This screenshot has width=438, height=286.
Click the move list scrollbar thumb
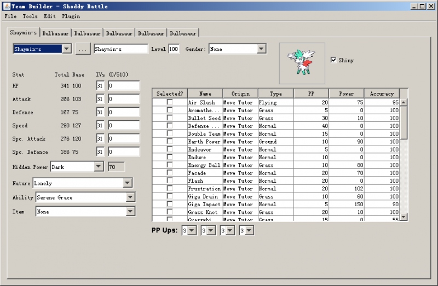tap(404, 122)
